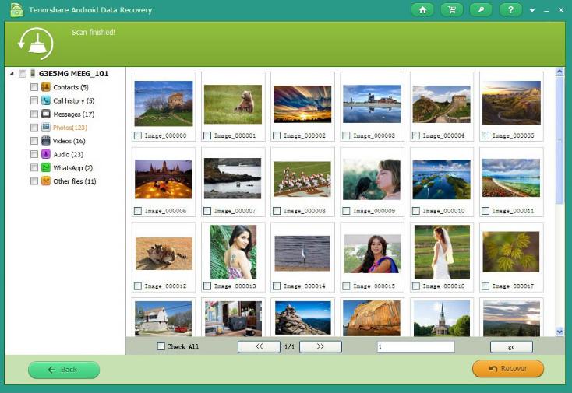Tick the Check All checkbox
Viewport: 572px width, 393px height.
[x=161, y=346]
